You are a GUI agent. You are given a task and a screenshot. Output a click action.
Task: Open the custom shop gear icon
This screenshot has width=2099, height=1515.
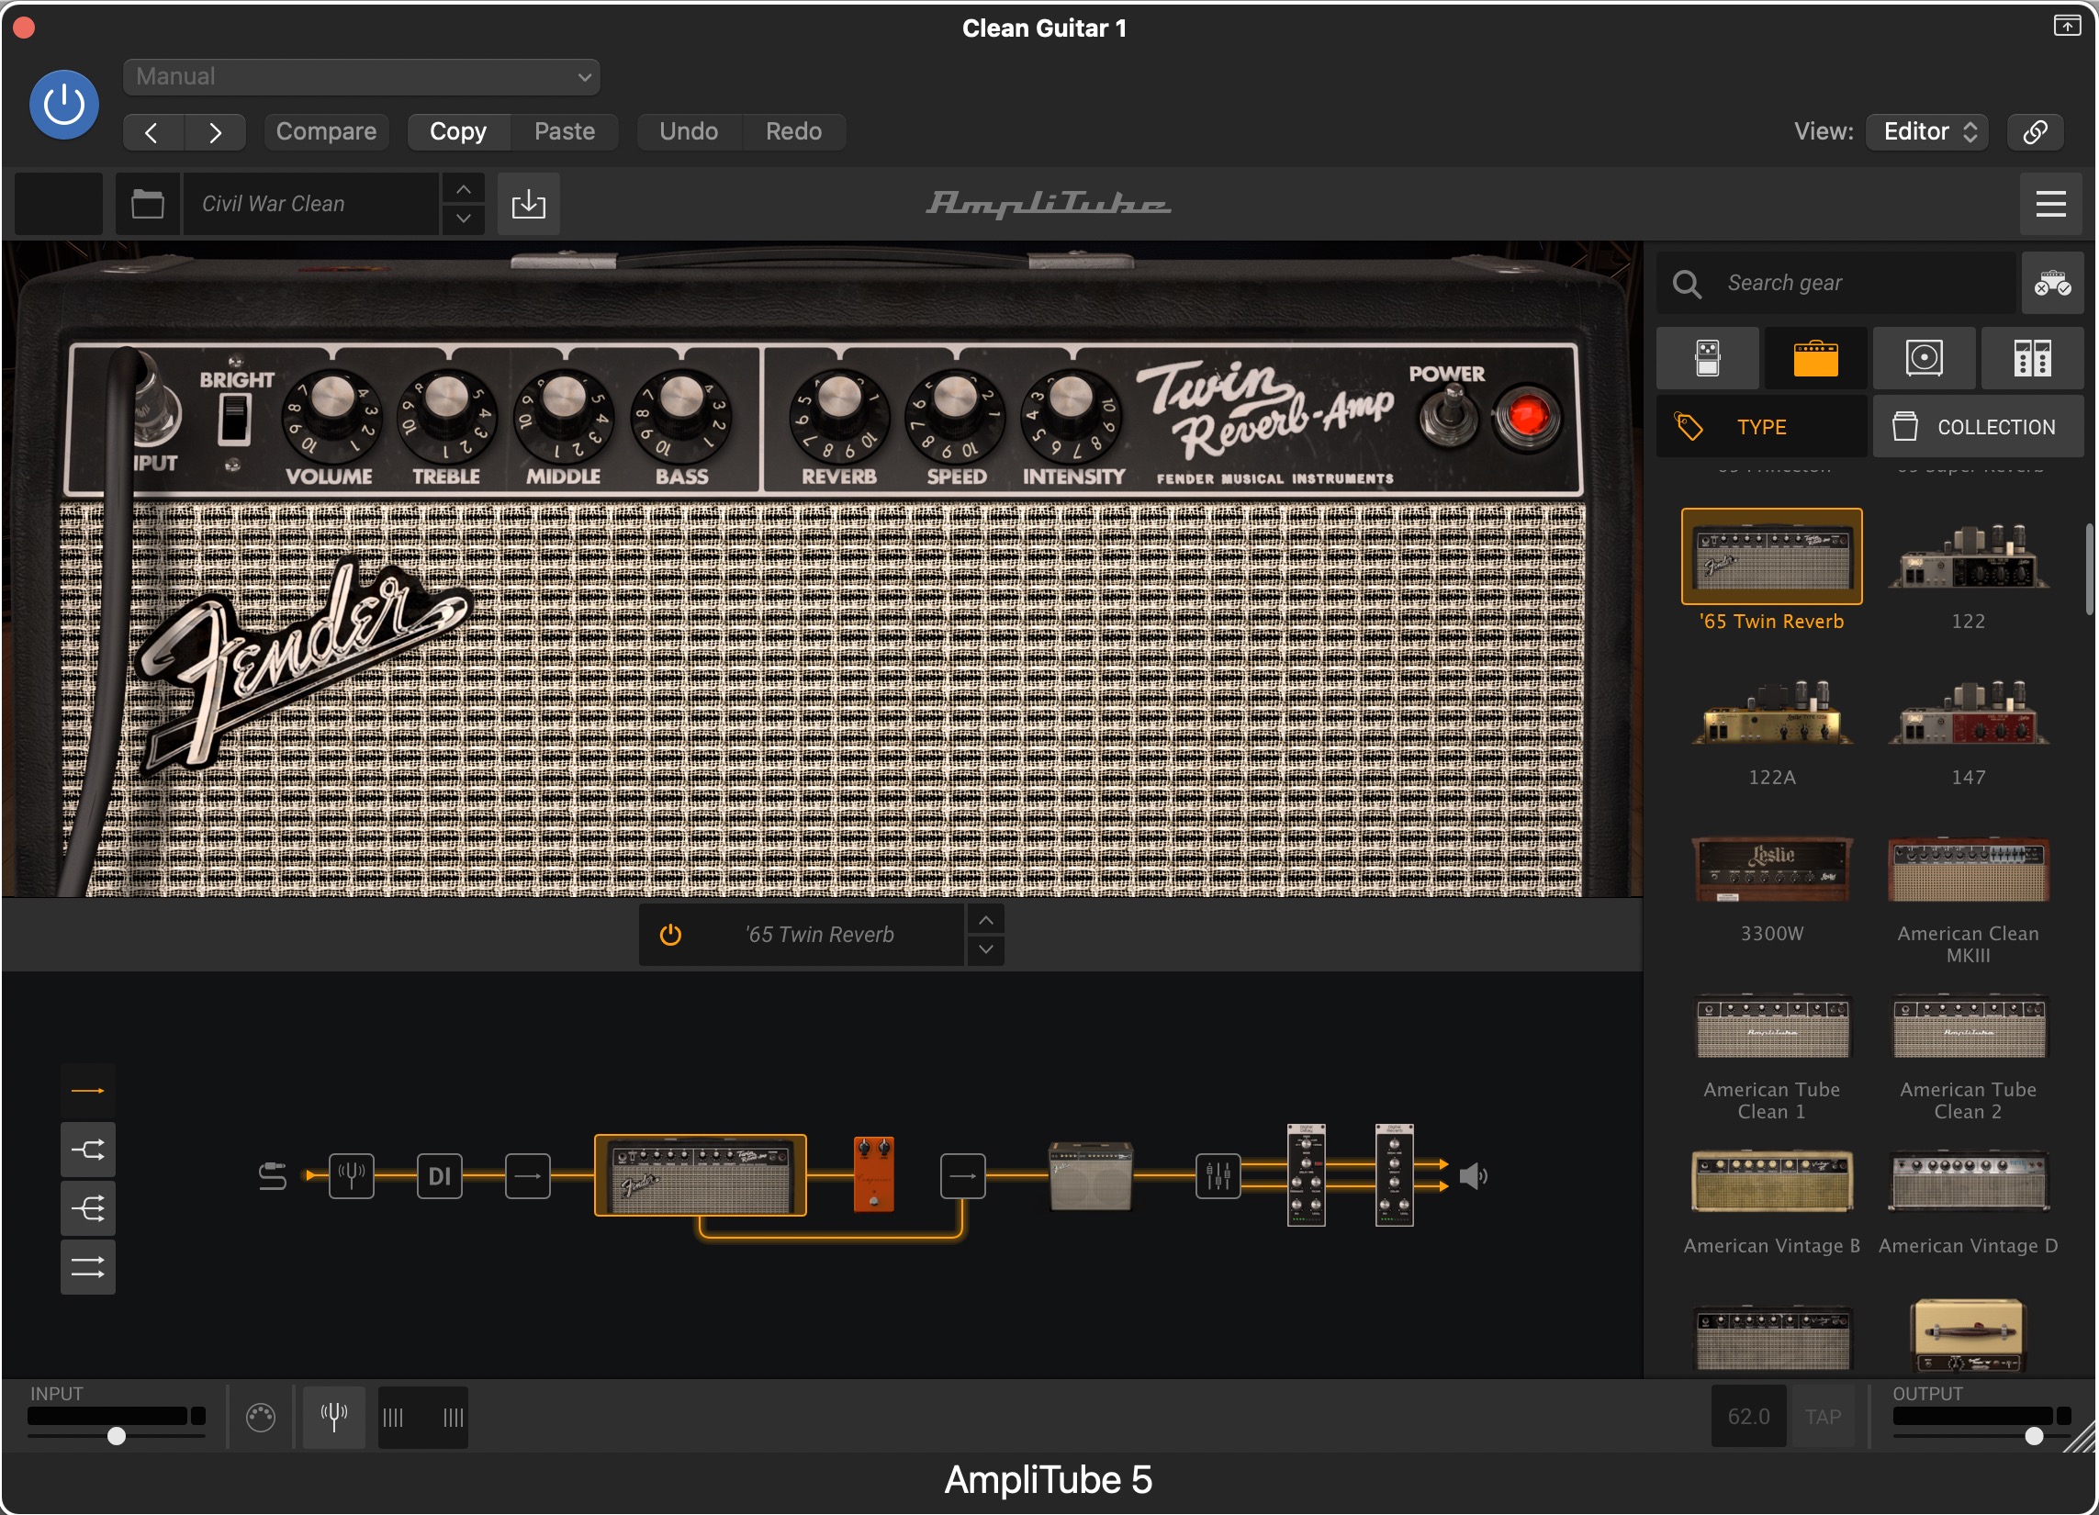coord(2052,283)
